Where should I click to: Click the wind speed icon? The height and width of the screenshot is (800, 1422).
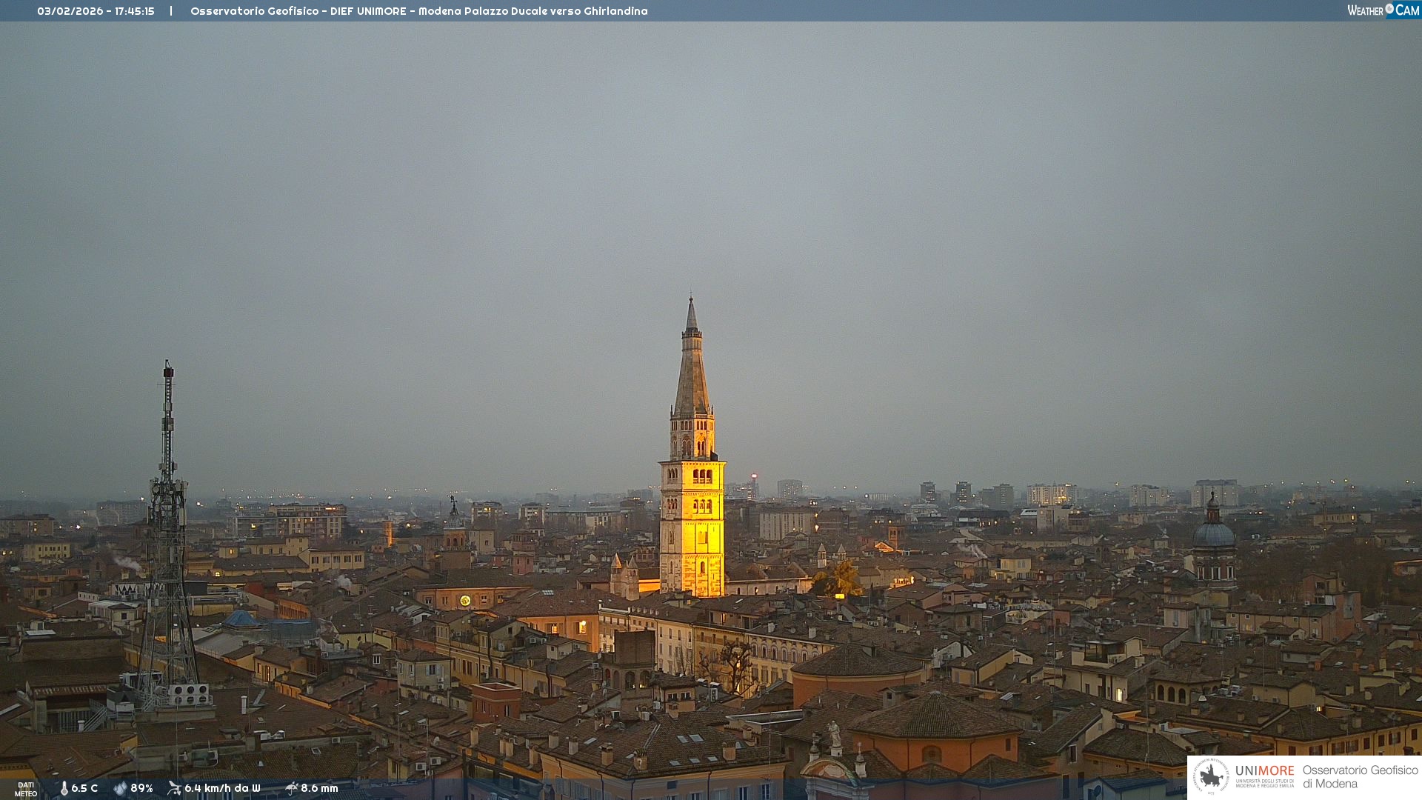174,788
